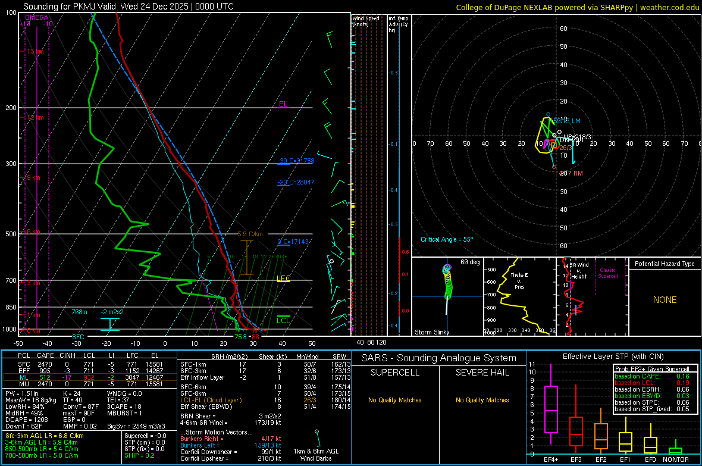Click the green 'based on CAPE:' row

(x=652, y=376)
